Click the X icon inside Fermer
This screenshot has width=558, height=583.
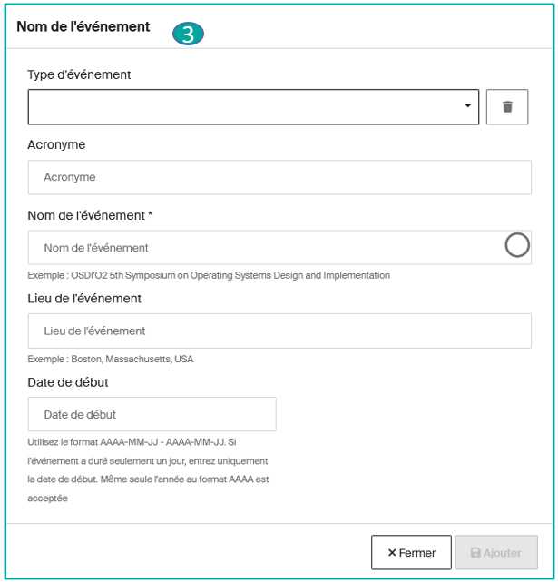pos(392,552)
